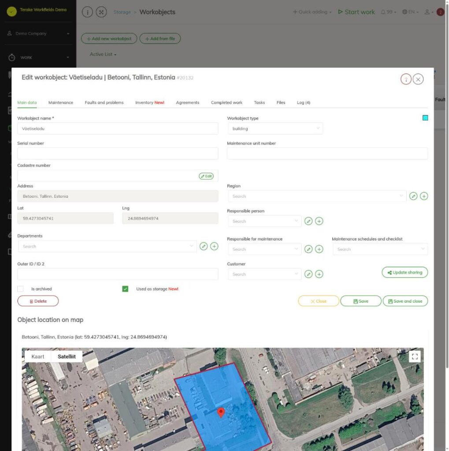Open the Customer search dropdown
This screenshot has height=451, width=449.
pyautogui.click(x=264, y=274)
